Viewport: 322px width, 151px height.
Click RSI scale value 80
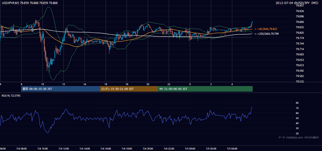point(297,103)
